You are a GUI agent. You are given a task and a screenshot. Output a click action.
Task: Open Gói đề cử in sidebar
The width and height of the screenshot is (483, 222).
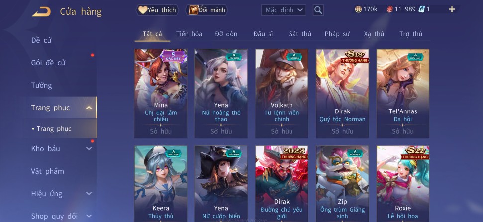(x=48, y=63)
